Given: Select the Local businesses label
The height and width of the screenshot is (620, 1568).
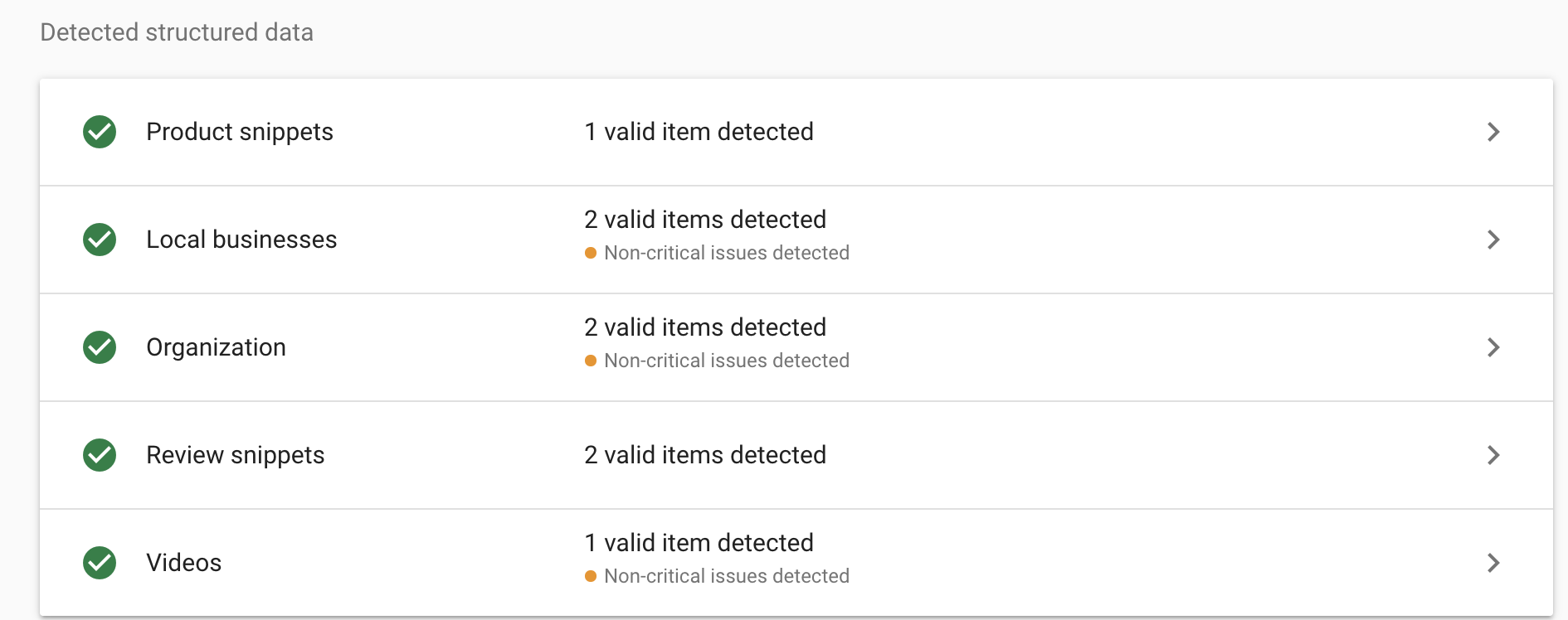Looking at the screenshot, I should coord(241,240).
